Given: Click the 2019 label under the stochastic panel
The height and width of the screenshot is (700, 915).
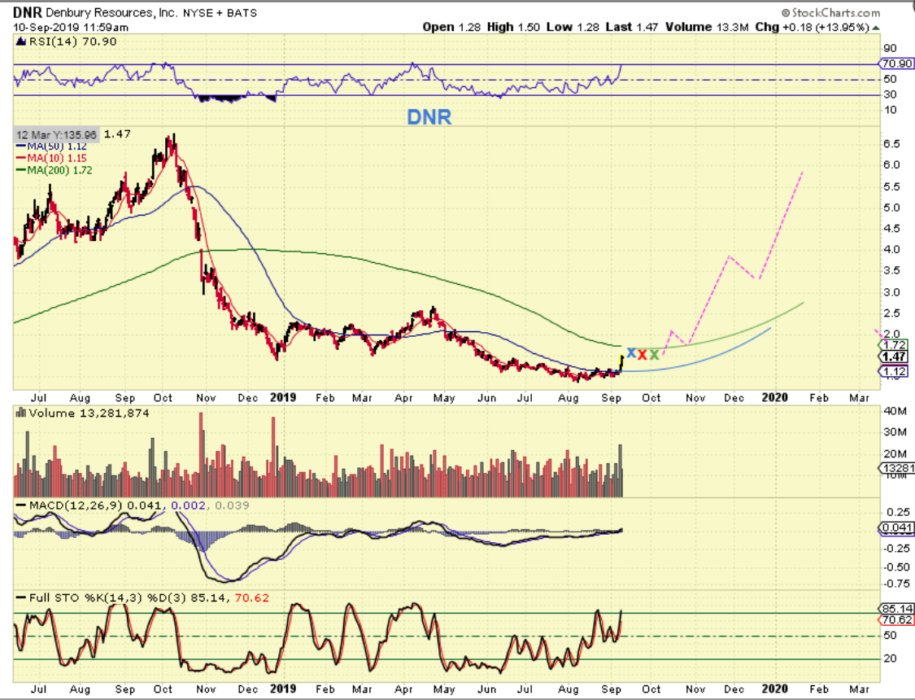Looking at the screenshot, I should [x=283, y=689].
